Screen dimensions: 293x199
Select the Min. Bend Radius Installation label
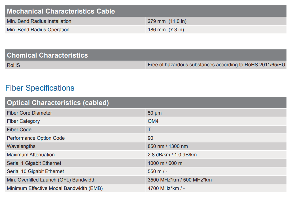(39, 21)
